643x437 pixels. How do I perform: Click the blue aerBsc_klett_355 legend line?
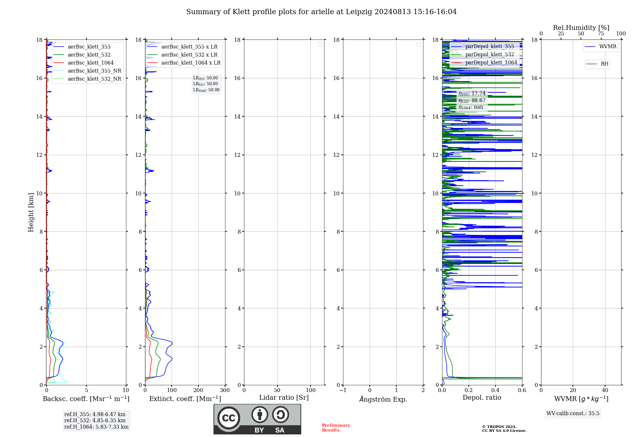59,47
